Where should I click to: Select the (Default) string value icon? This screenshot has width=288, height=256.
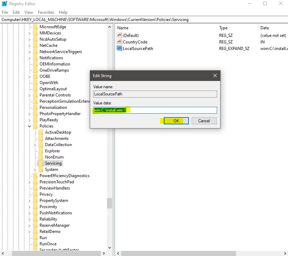[119, 35]
